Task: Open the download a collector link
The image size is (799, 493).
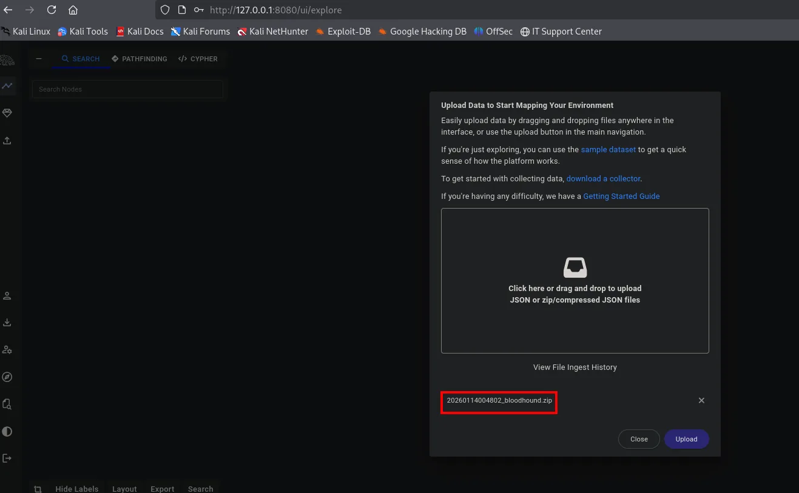Action: click(x=604, y=179)
